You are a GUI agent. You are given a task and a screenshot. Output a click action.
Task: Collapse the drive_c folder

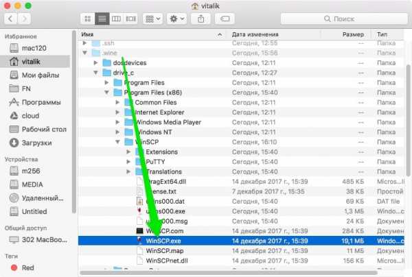pos(95,73)
